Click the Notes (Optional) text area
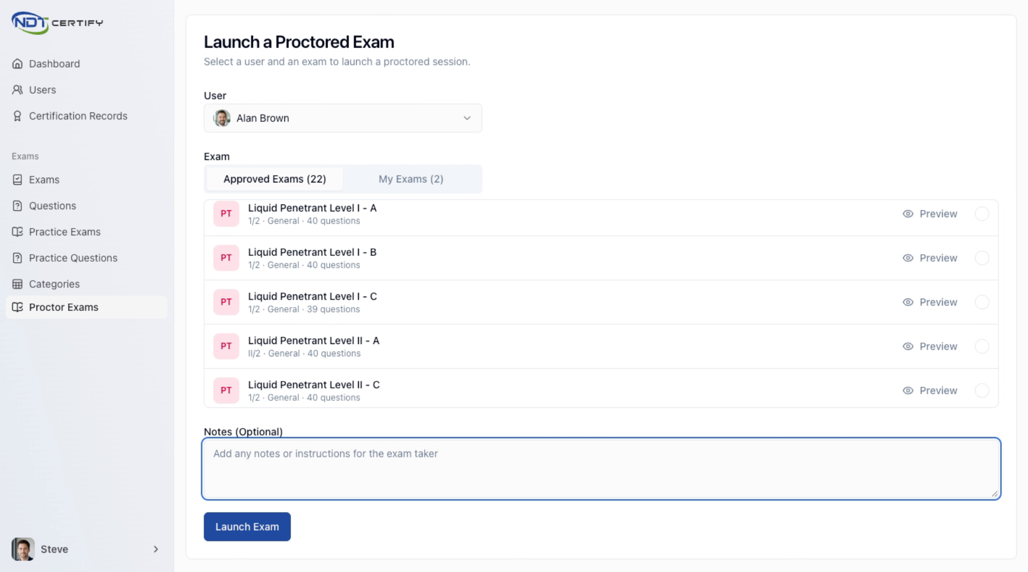Screen dimensions: 1028x572 coord(601,469)
